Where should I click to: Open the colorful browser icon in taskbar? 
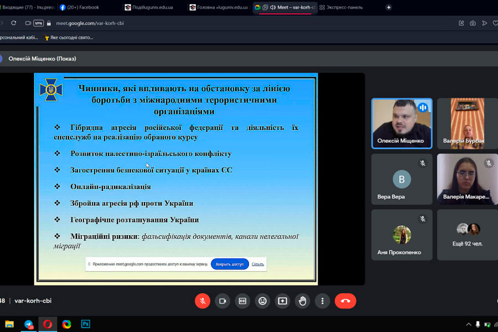tap(67, 324)
